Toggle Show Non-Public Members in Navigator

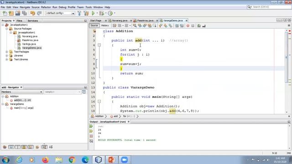(24, 147)
